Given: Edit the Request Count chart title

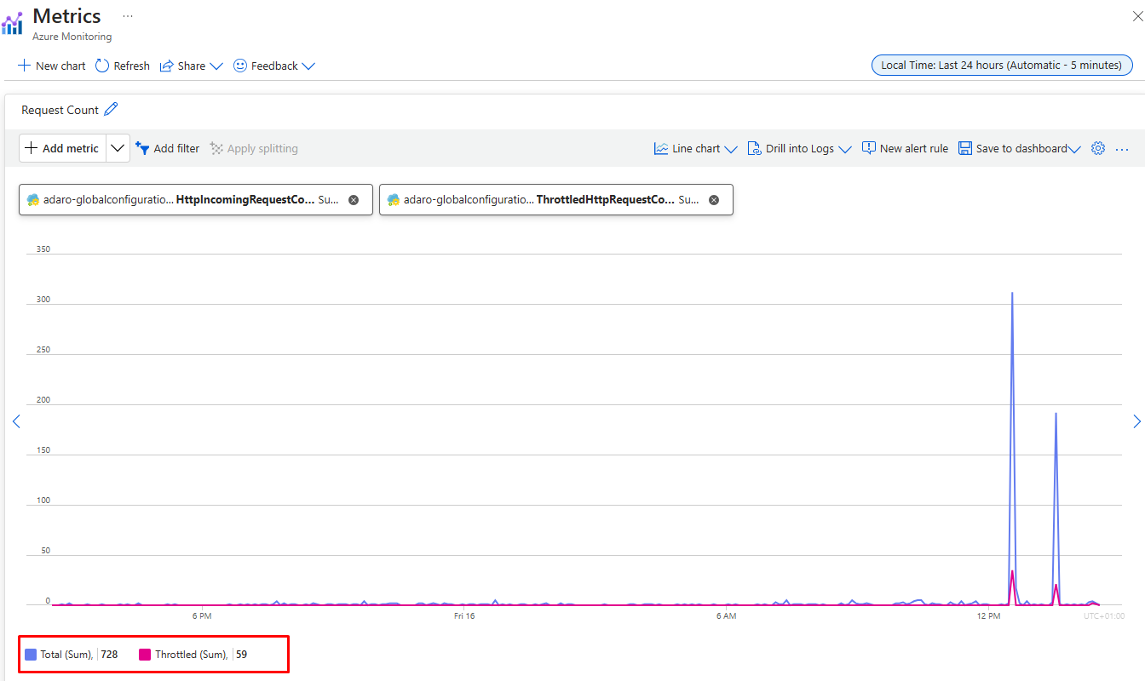Looking at the screenshot, I should [111, 109].
